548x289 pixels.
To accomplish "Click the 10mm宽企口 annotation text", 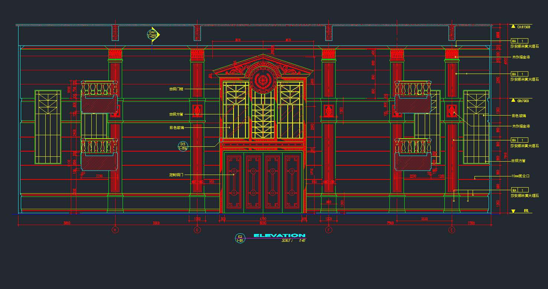I will point(520,176).
